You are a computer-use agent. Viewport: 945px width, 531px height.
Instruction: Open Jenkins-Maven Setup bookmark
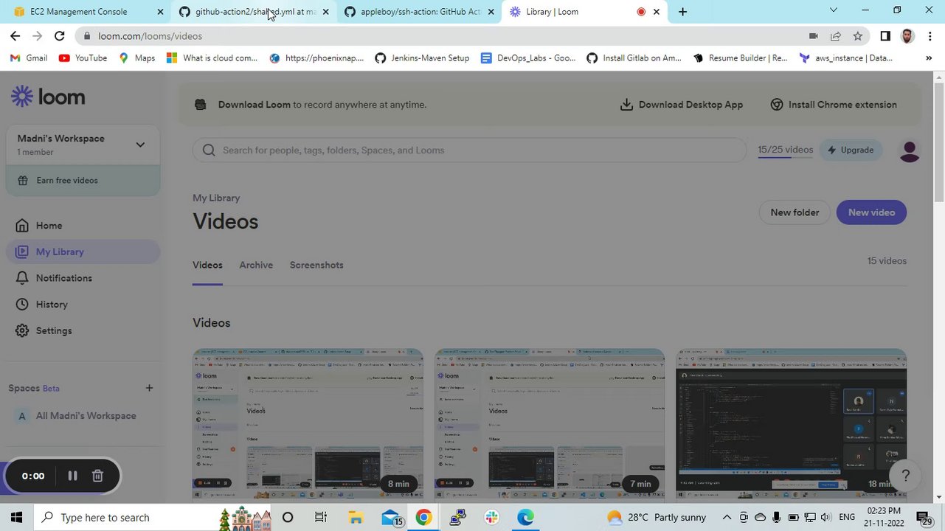tap(422, 58)
